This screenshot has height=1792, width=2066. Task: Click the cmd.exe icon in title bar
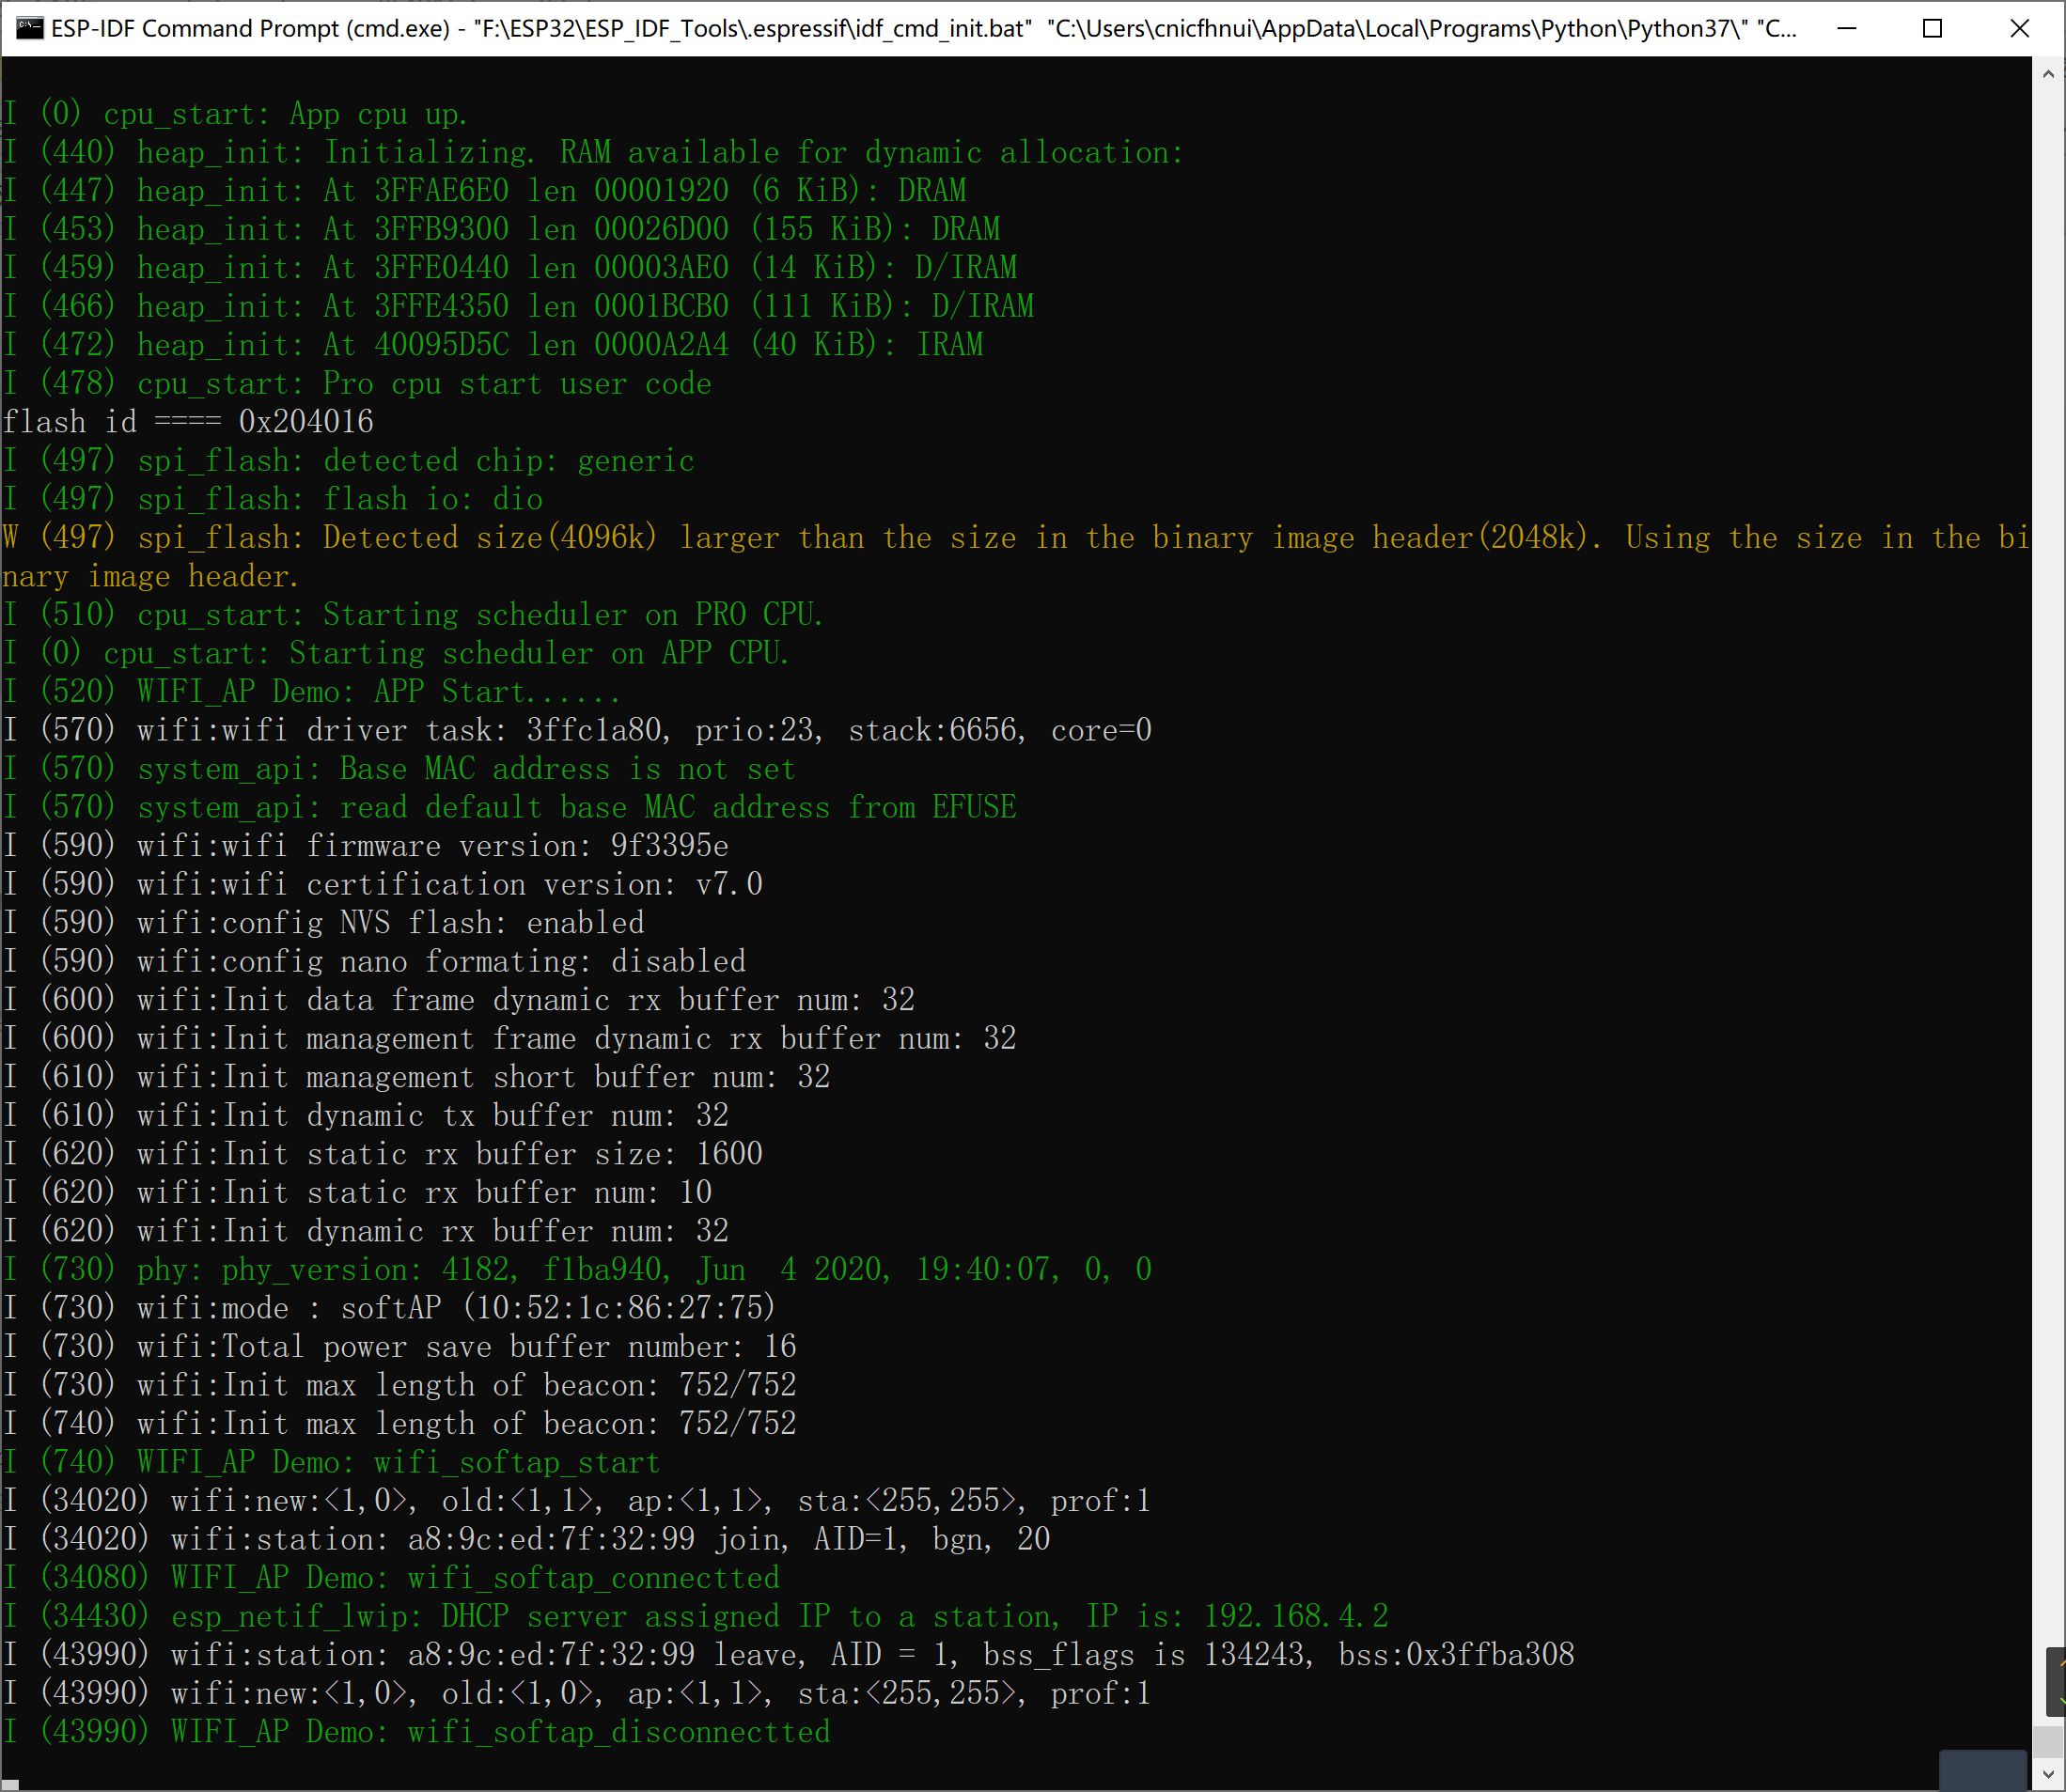click(x=30, y=28)
